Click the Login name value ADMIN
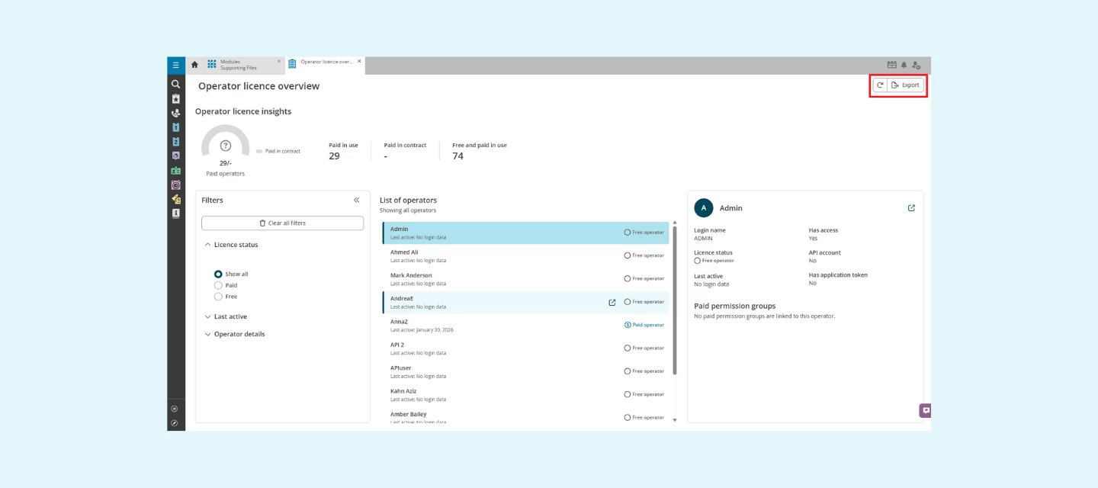 pos(703,238)
